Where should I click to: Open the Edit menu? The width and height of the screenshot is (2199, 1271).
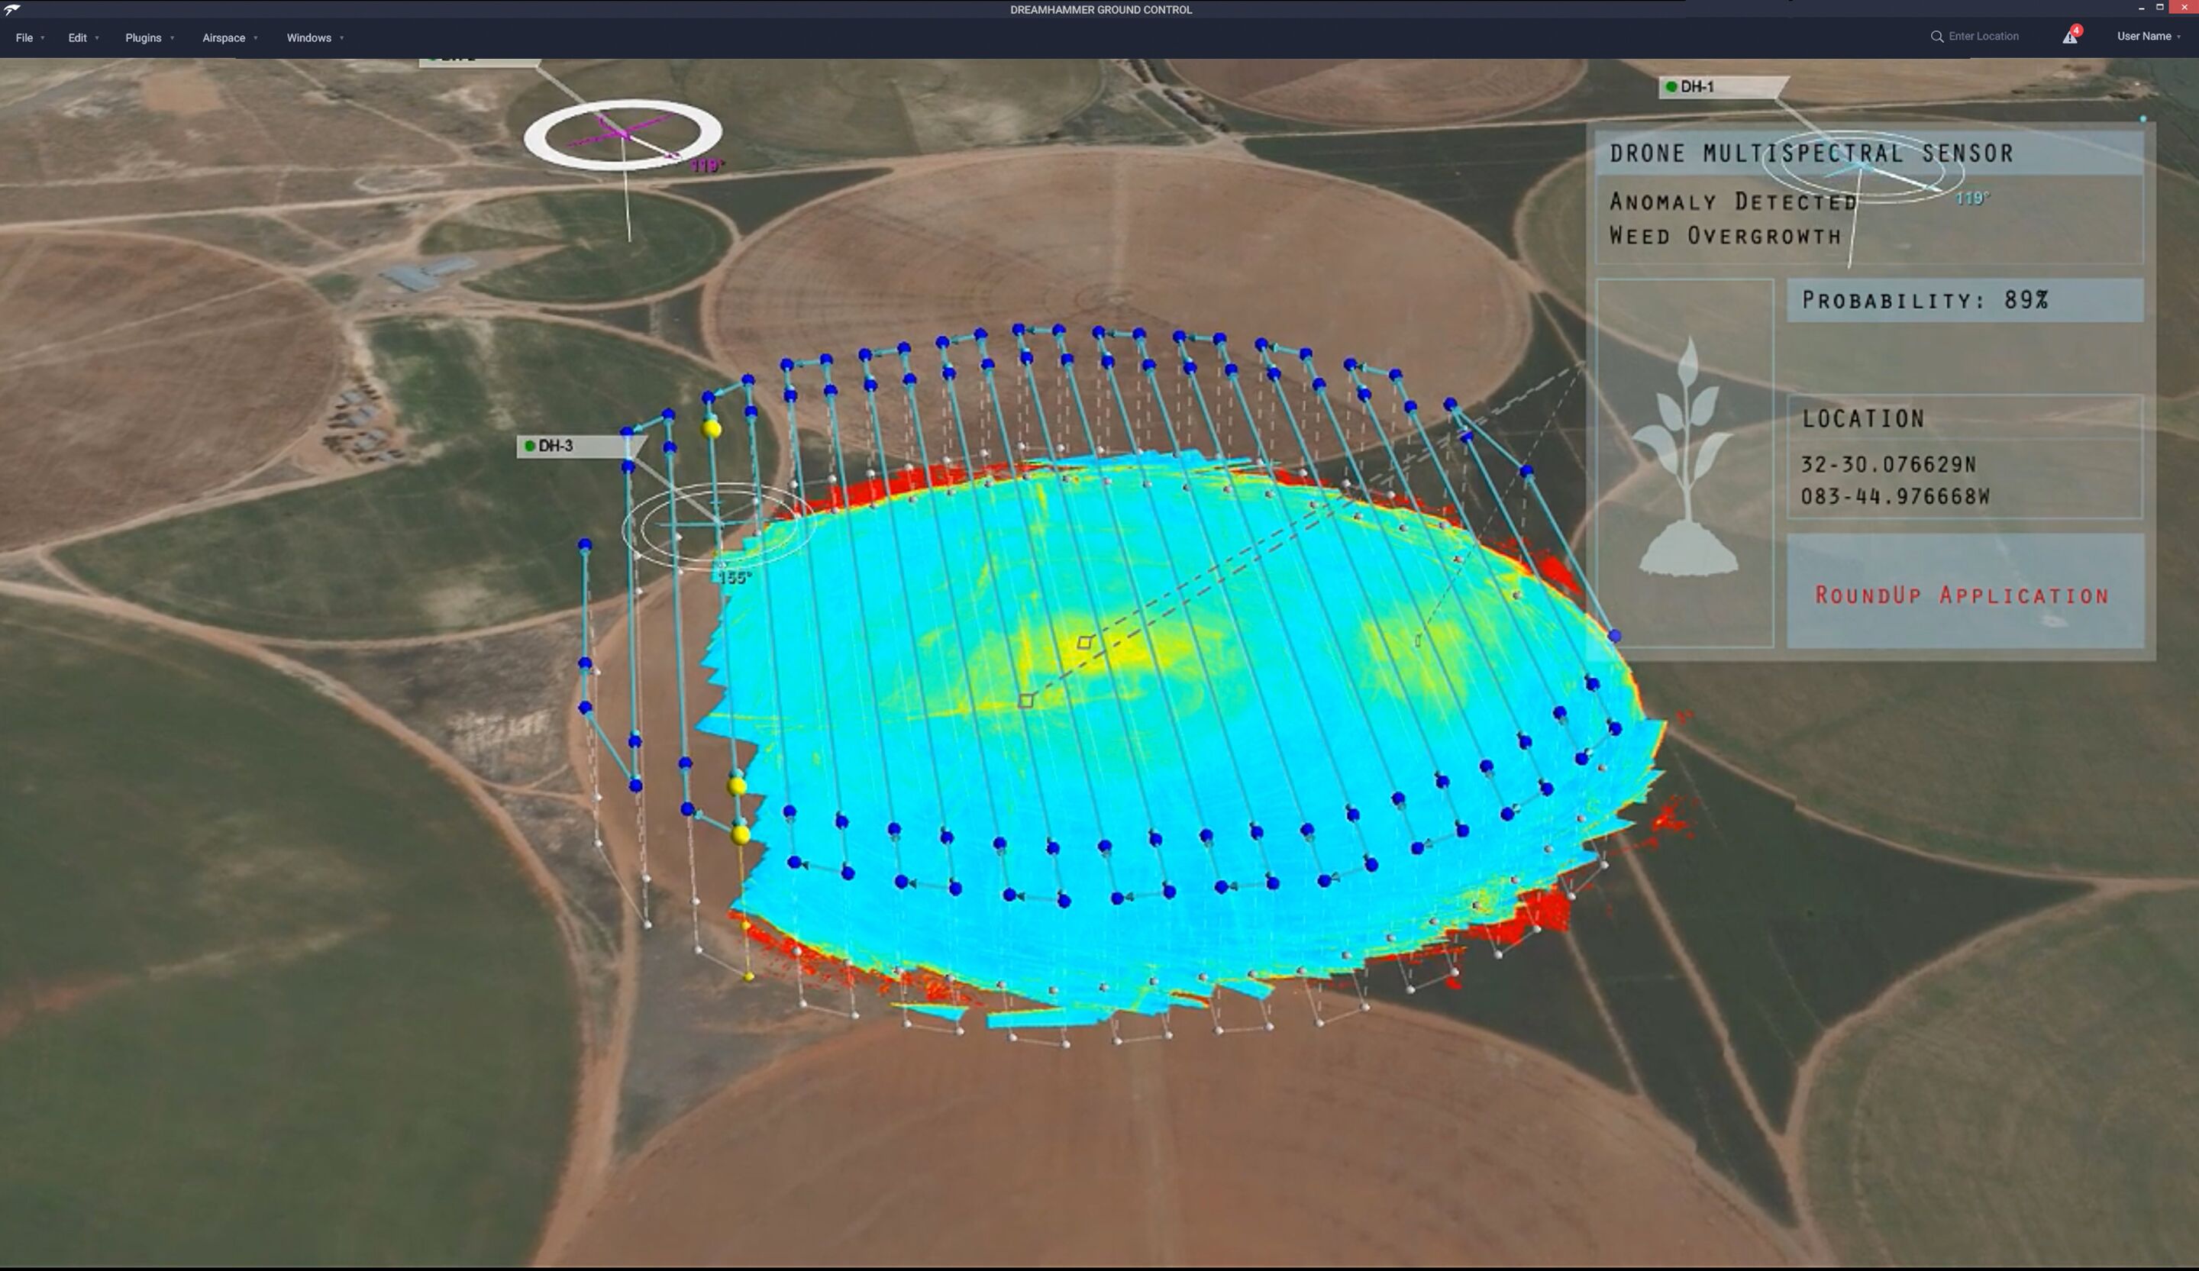83,37
